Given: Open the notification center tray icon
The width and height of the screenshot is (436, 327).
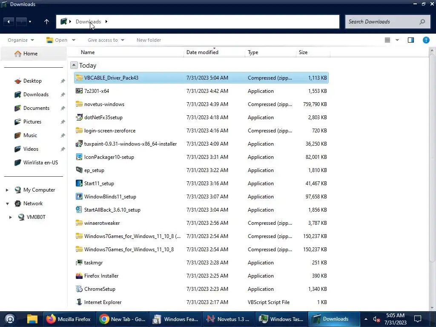Looking at the screenshot, I should pos(418,319).
